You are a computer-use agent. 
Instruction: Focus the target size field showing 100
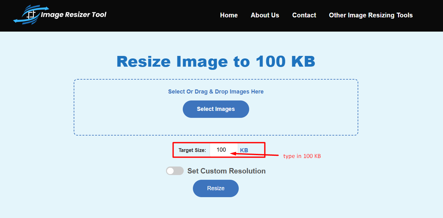click(x=224, y=150)
